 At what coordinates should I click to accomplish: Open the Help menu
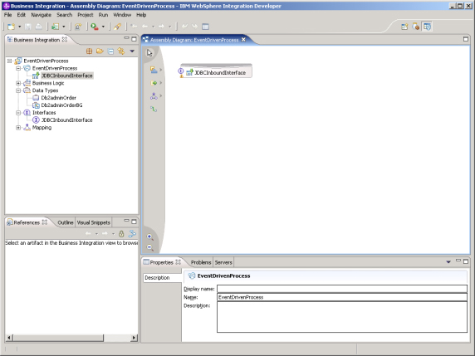pyautogui.click(x=141, y=15)
